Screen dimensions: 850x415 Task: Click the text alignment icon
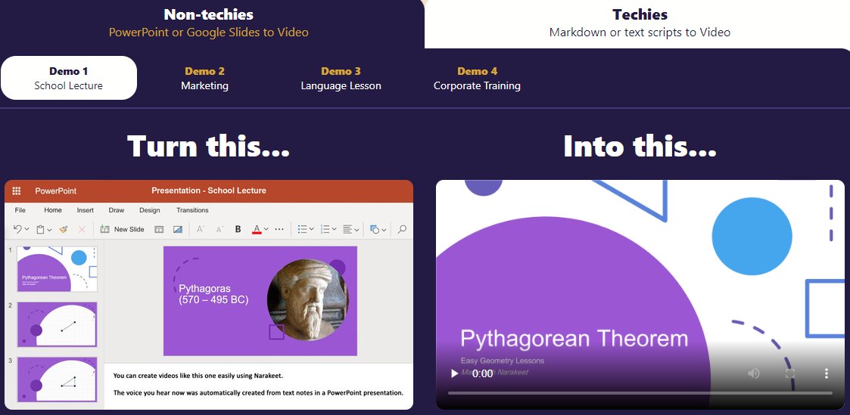pyautogui.click(x=348, y=229)
